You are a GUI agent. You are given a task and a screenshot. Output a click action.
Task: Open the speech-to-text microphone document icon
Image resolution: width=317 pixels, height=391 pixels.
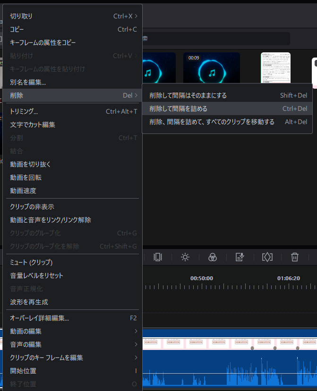[240, 257]
